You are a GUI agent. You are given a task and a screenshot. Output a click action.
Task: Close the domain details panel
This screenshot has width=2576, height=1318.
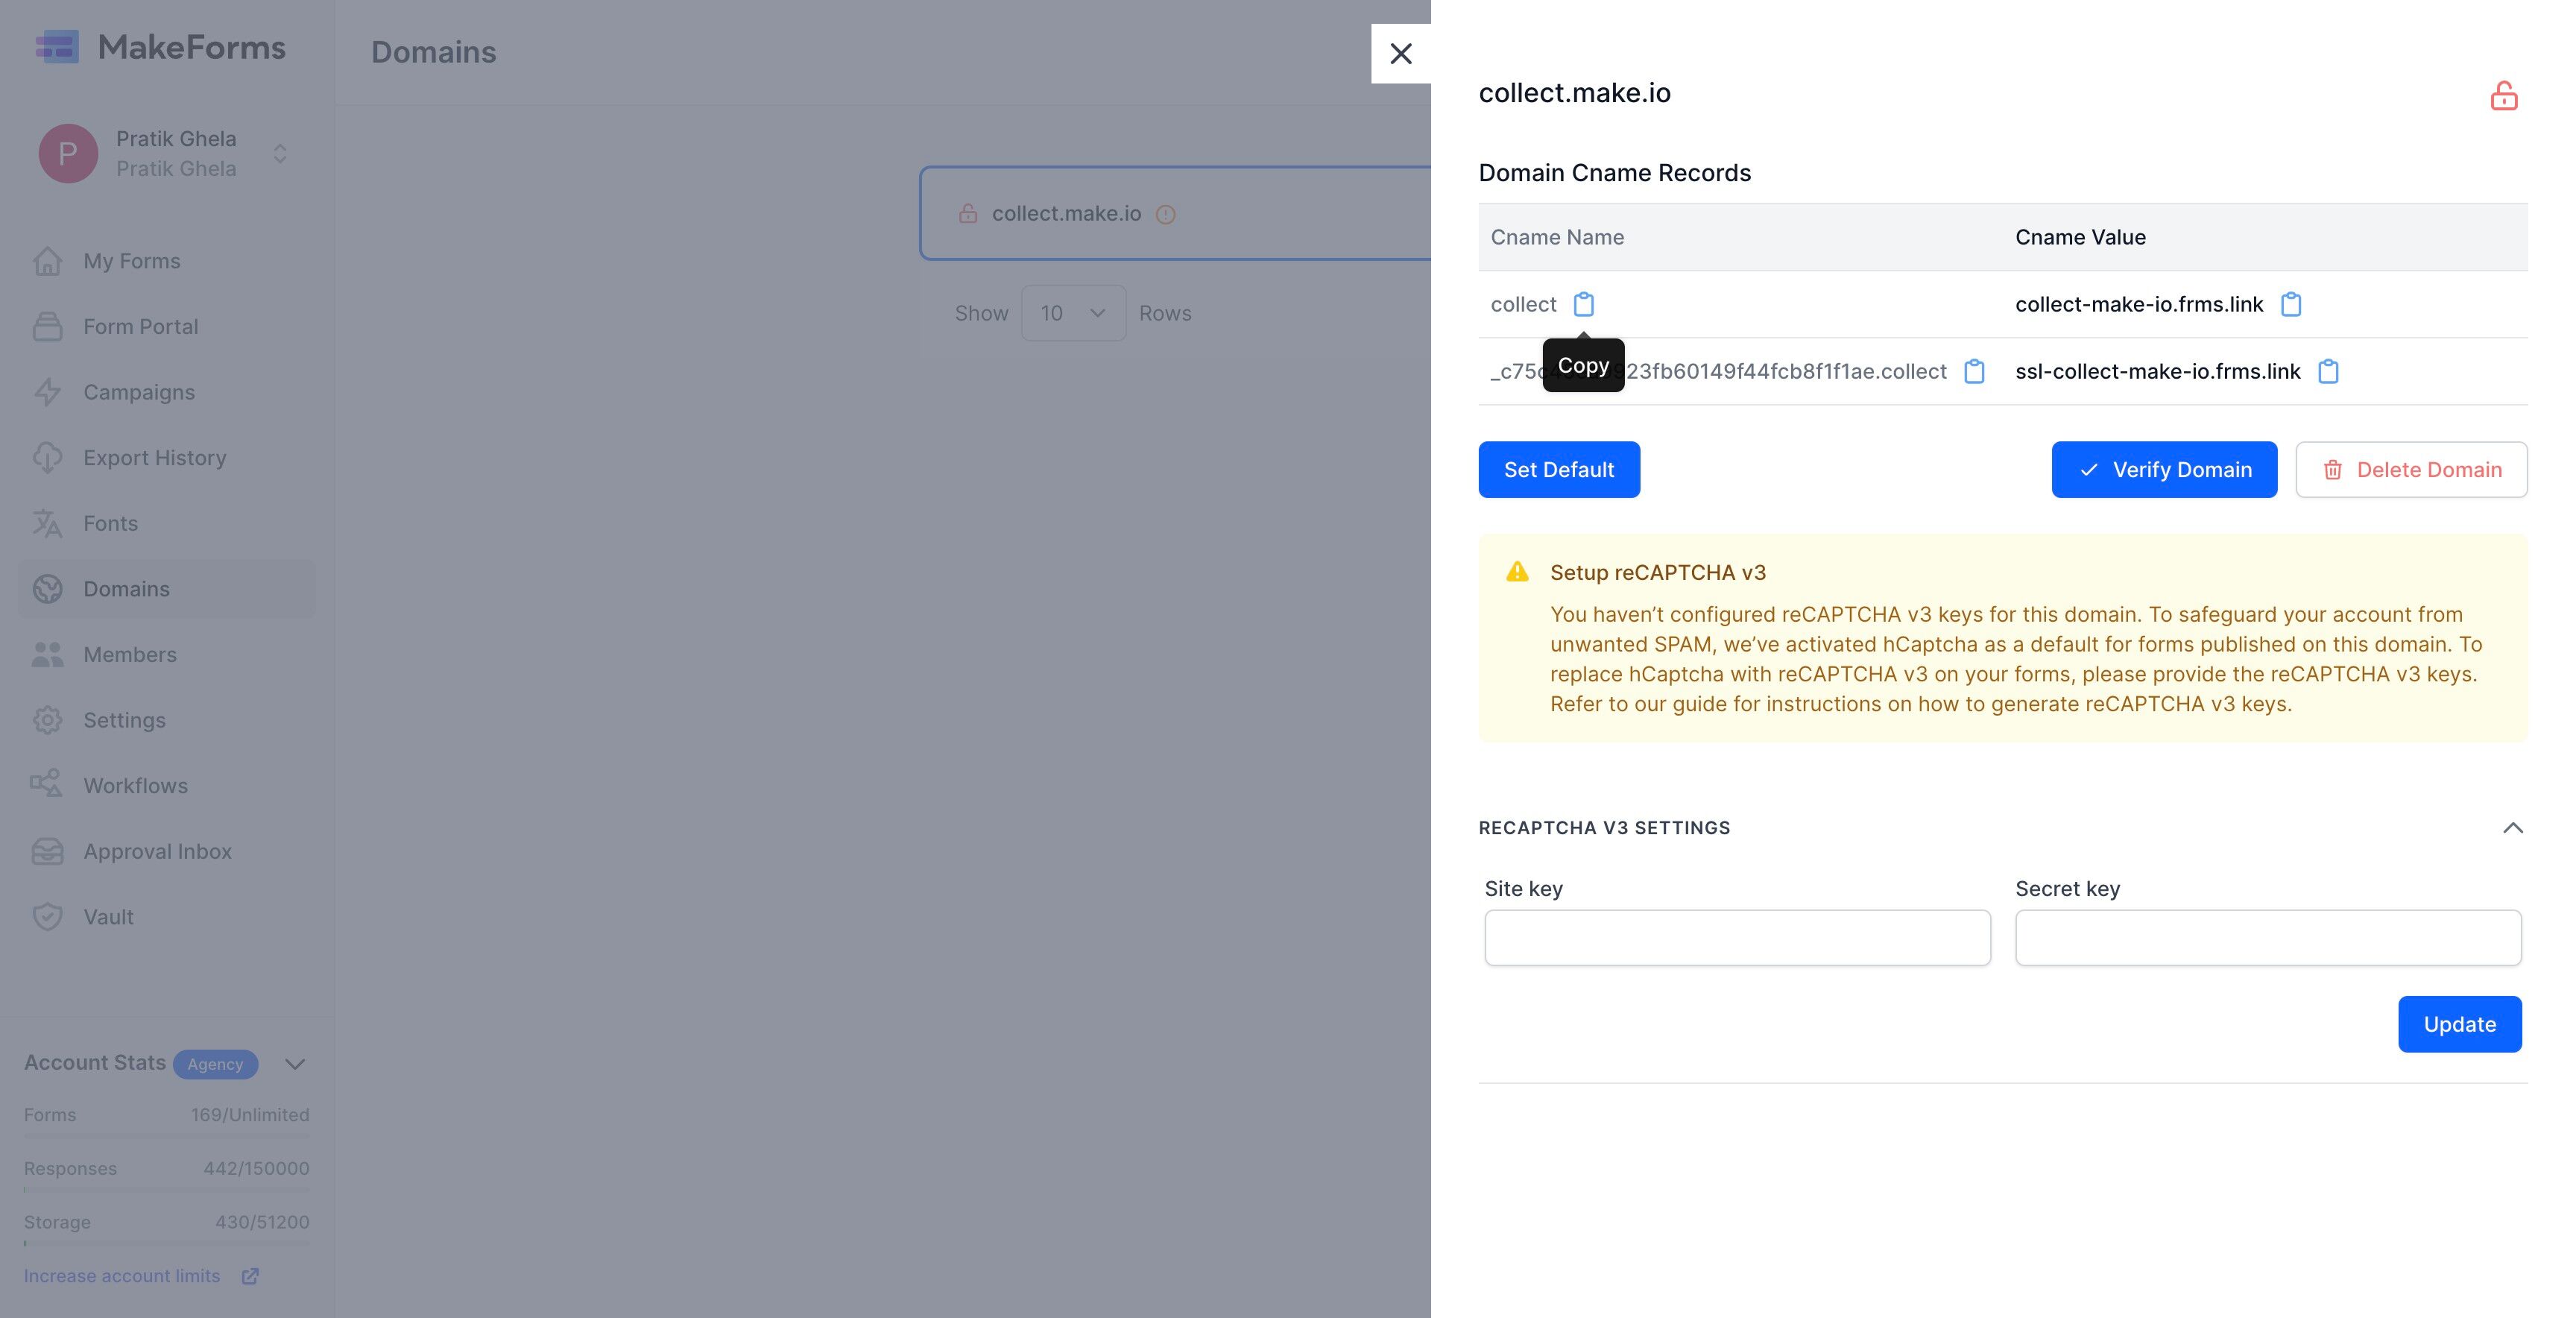tap(1401, 54)
